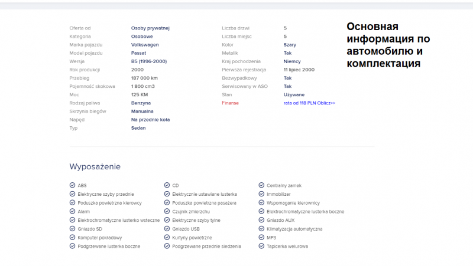Click the red Finanse label
Viewport: 473px width, 266px height.
pos(230,103)
